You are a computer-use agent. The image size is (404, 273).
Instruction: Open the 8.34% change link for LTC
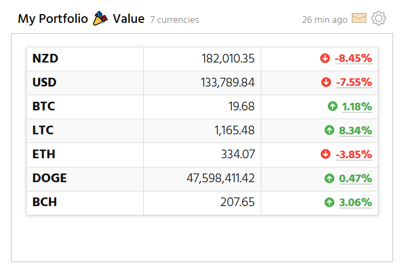355,130
